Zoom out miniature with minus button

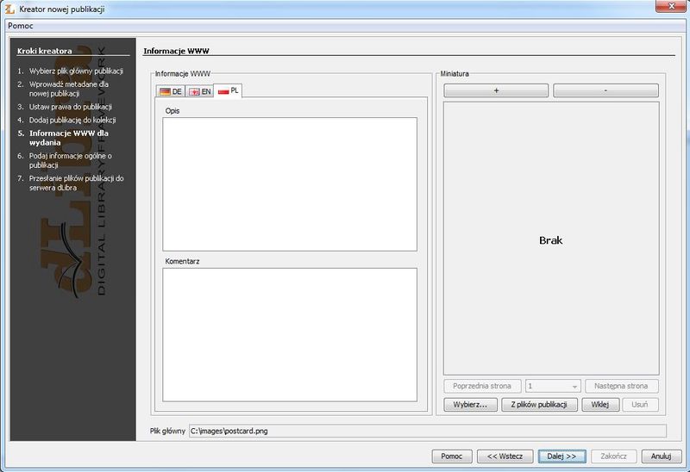[x=605, y=90]
